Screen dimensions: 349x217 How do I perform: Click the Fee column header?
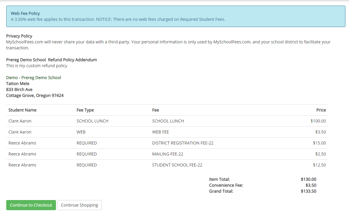click(155, 110)
